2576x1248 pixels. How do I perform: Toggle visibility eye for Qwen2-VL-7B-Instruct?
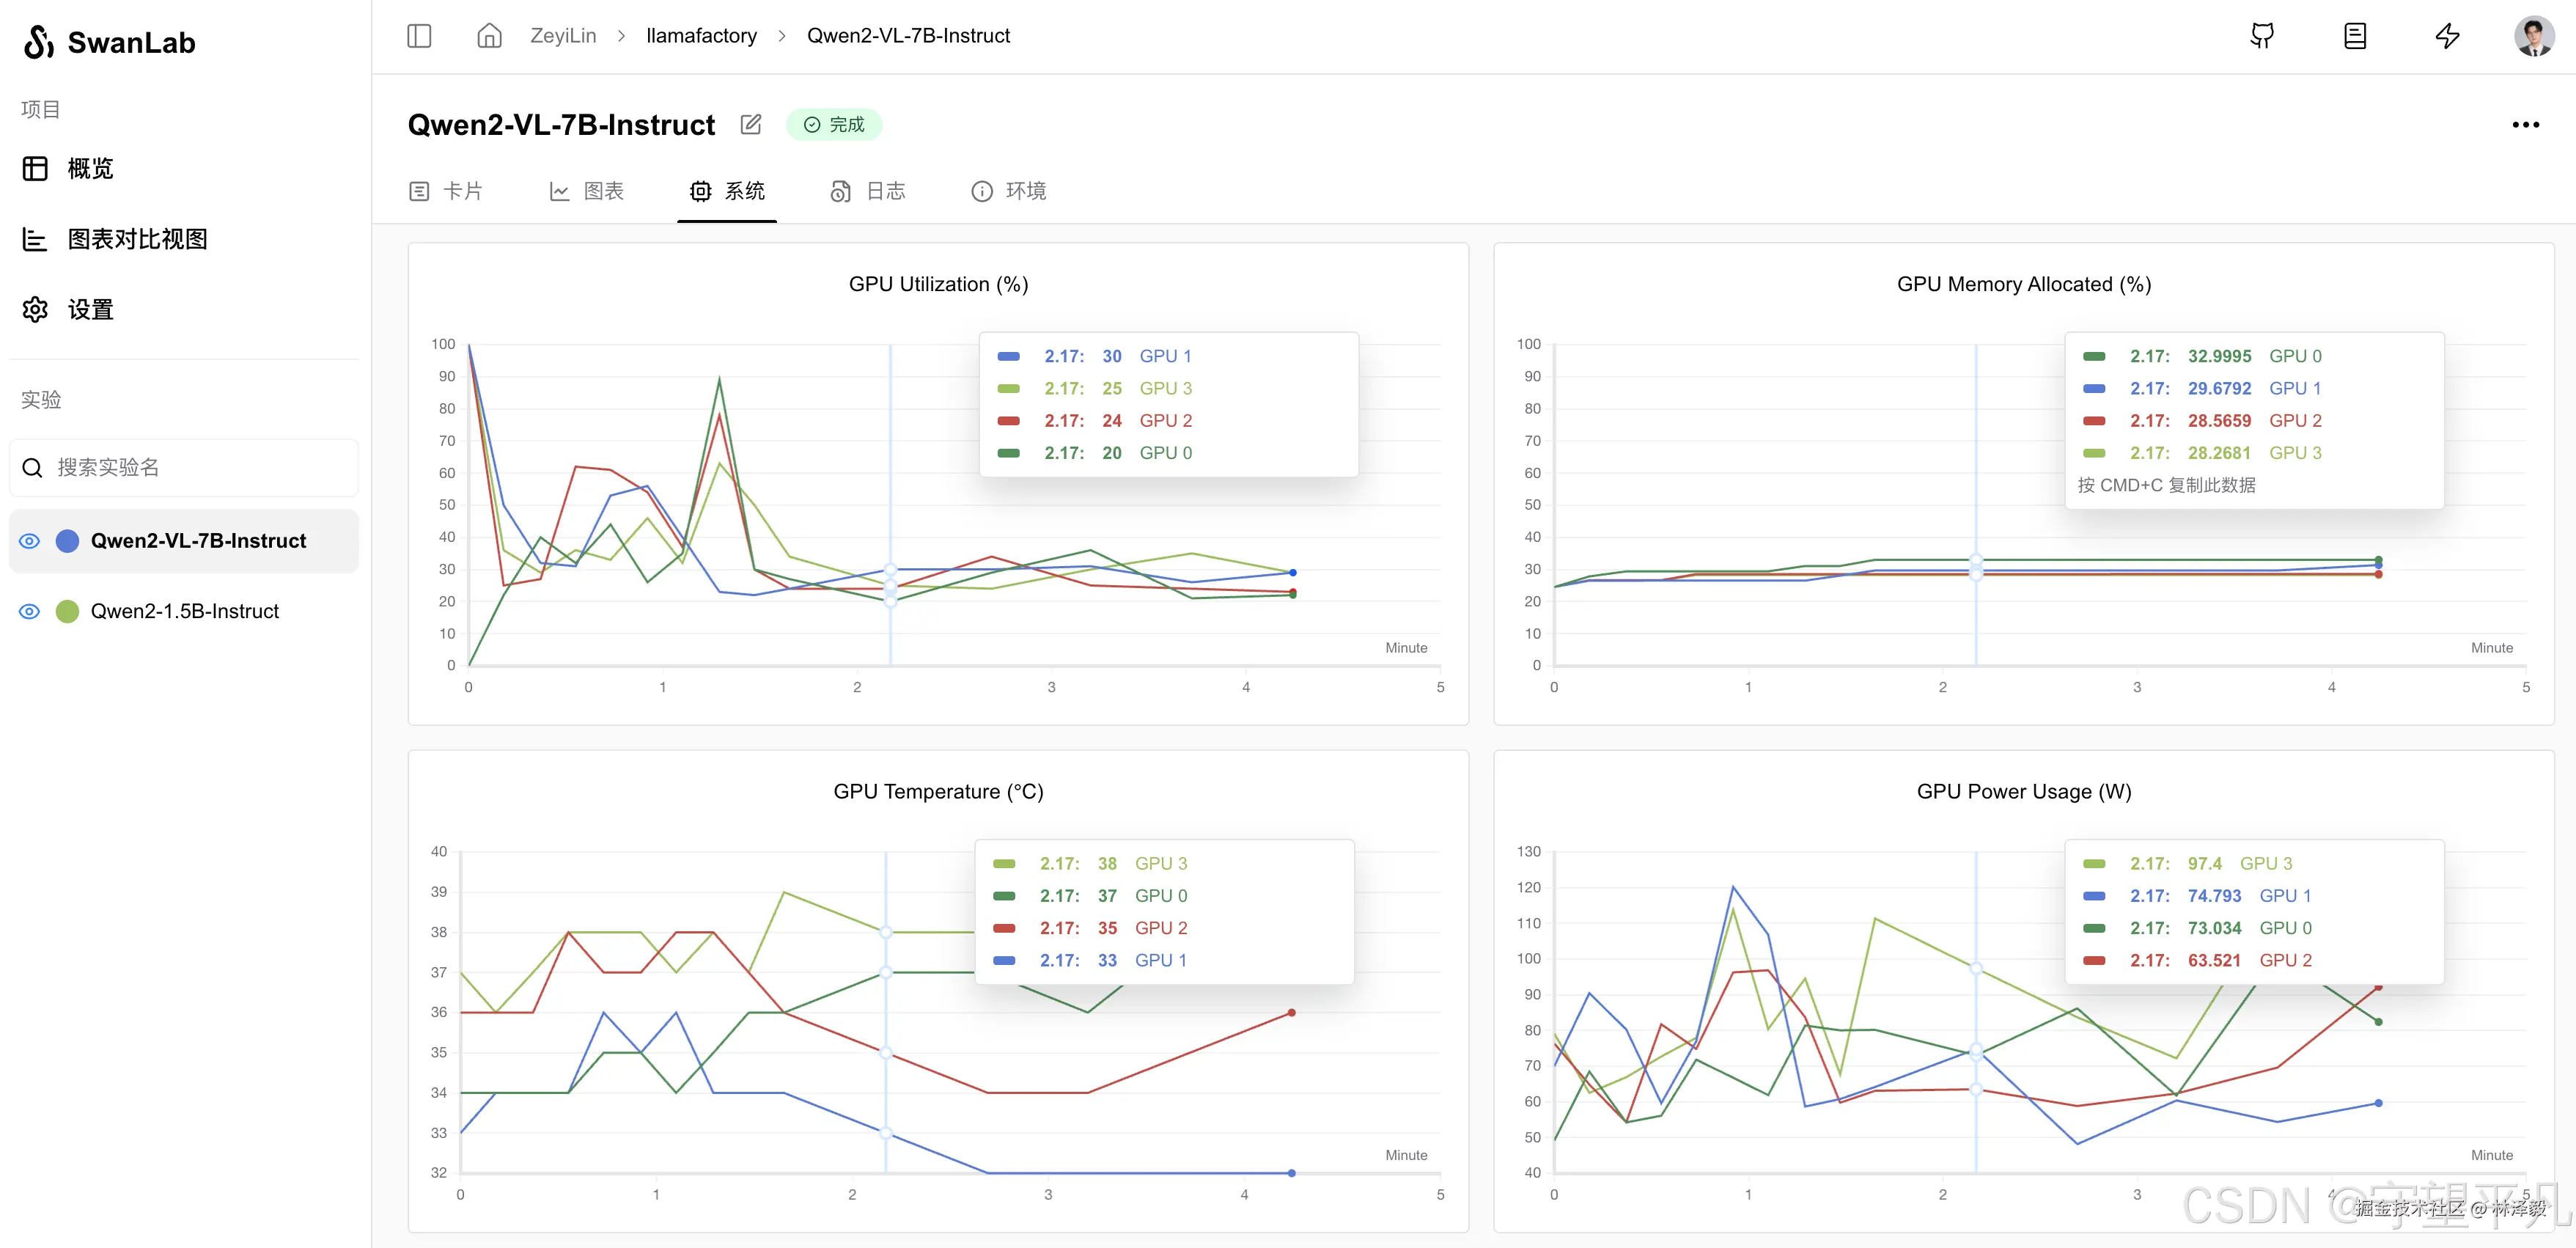[30, 541]
